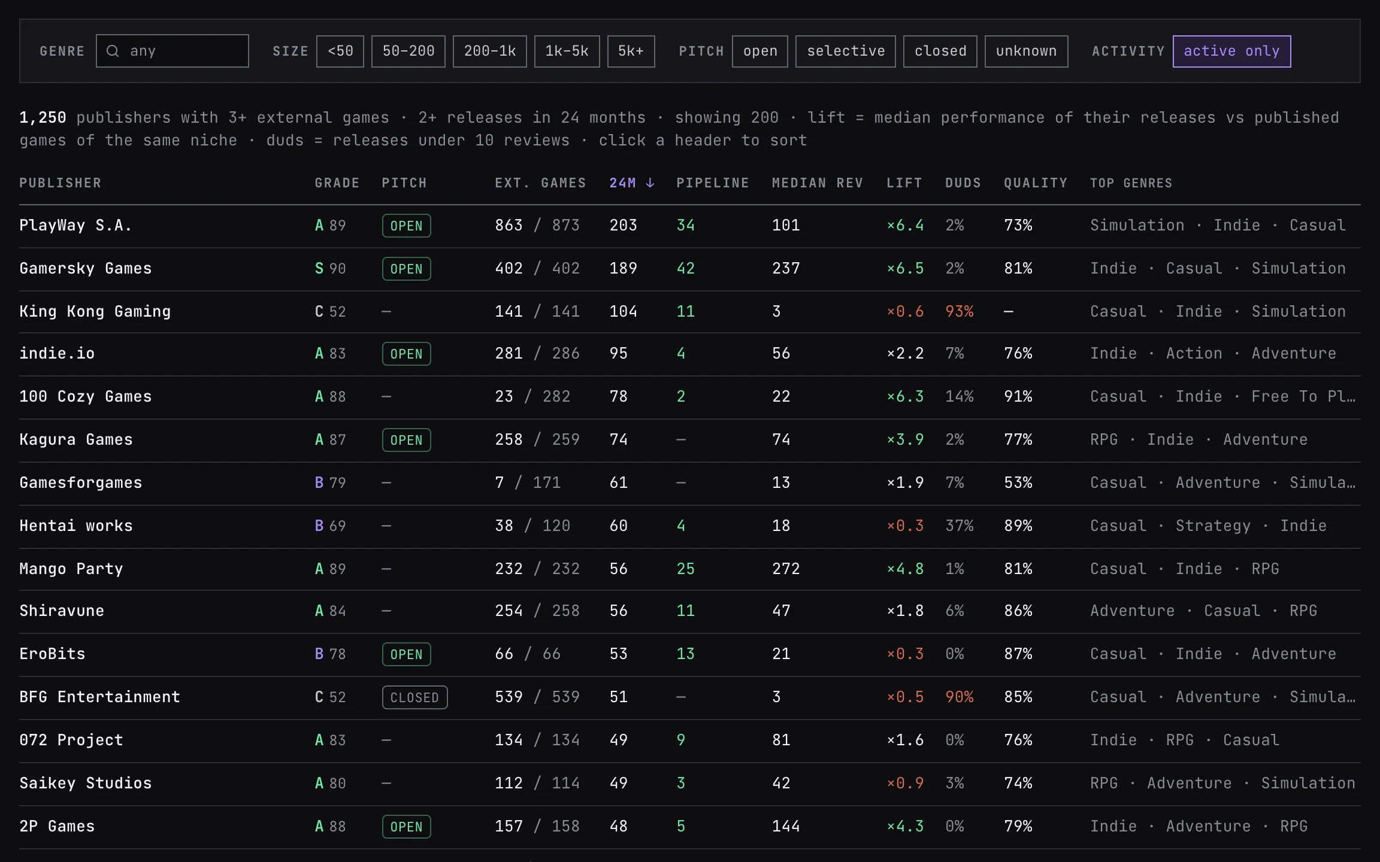The height and width of the screenshot is (862, 1380).
Task: Select the BFG Entertainment publisher name
Action: point(100,697)
